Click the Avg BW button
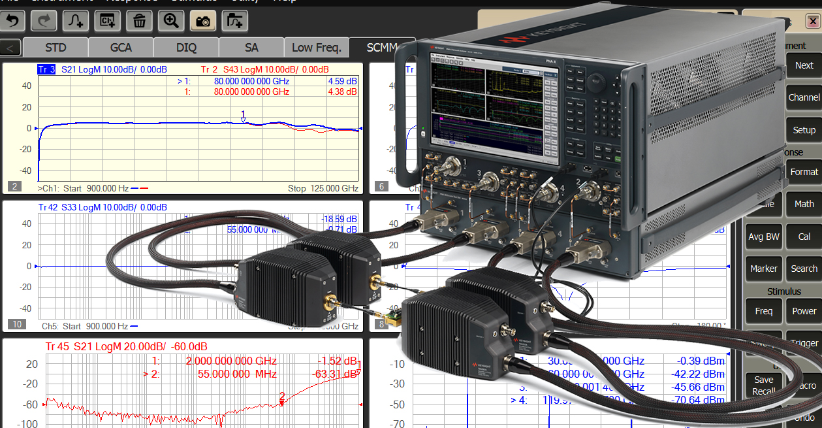Viewport: 822px width, 428px height. tap(763, 237)
